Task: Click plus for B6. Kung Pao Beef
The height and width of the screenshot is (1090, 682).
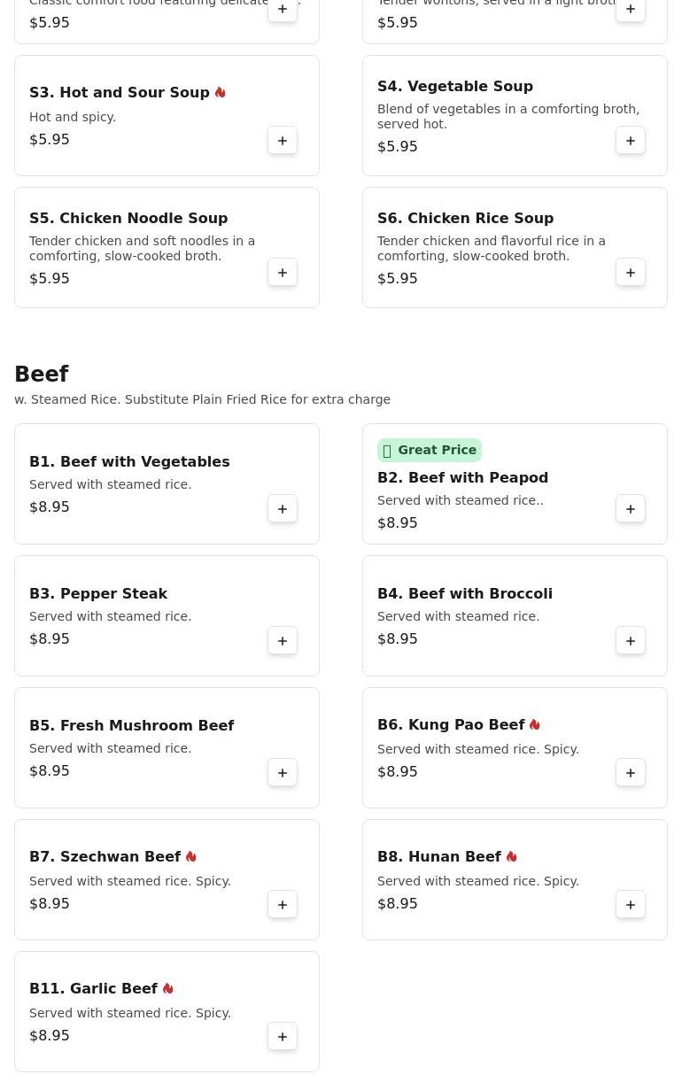Action: pyautogui.click(x=631, y=773)
